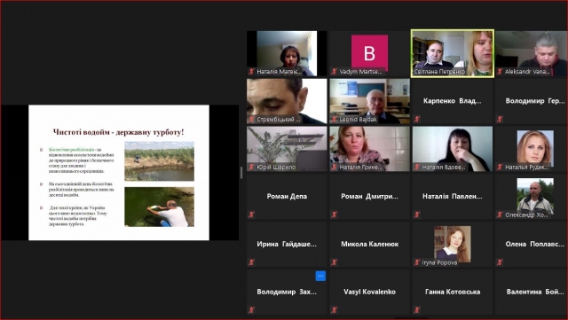This screenshot has width=568, height=320.
Task: Select Наталья Рудик profile photo tile
Action: (x=535, y=148)
